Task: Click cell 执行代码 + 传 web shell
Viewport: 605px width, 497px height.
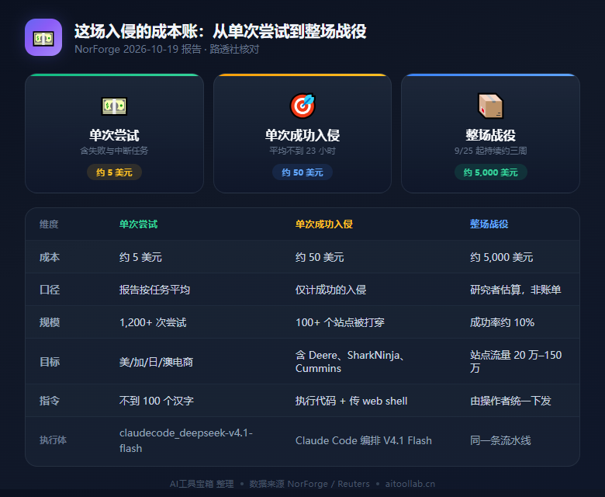Action: (x=351, y=401)
